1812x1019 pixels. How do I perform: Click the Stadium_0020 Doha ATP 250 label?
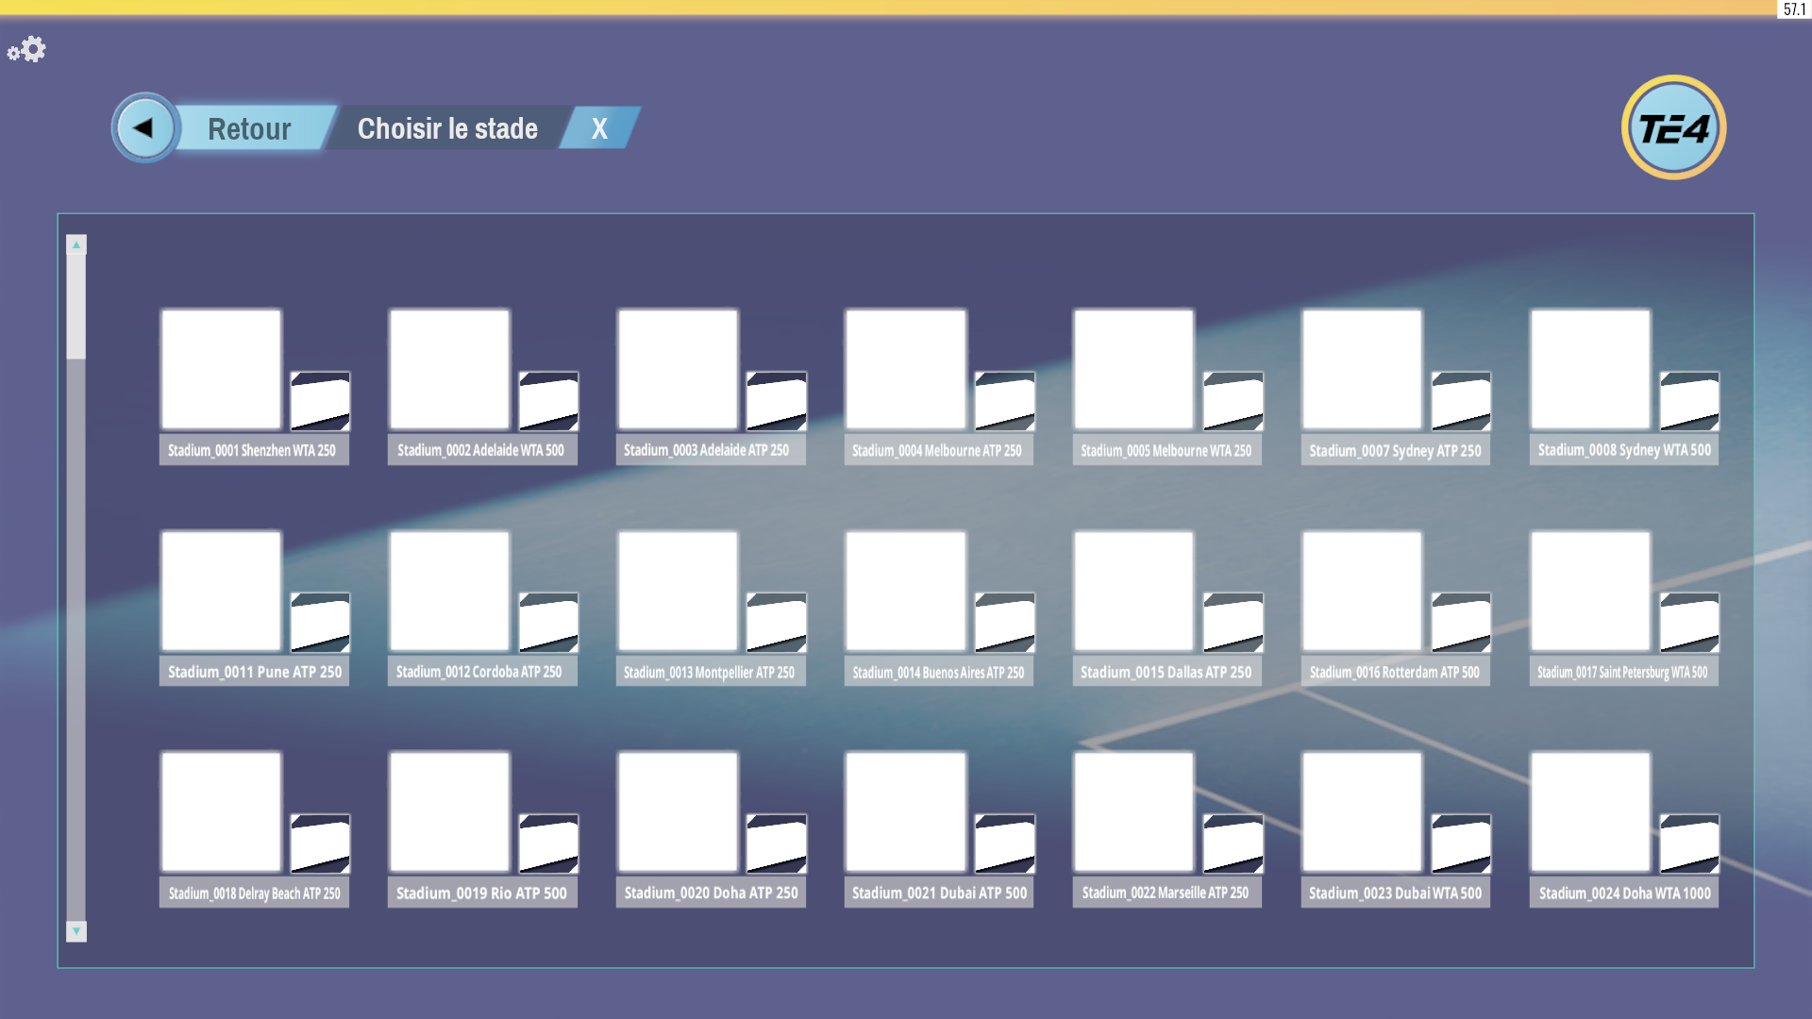pyautogui.click(x=711, y=893)
